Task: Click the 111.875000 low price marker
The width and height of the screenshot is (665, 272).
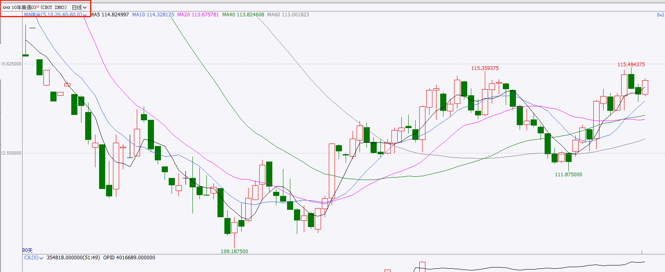Action: pos(568,175)
